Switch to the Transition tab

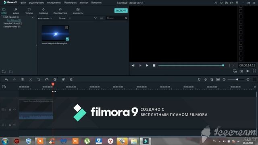coord(44,11)
